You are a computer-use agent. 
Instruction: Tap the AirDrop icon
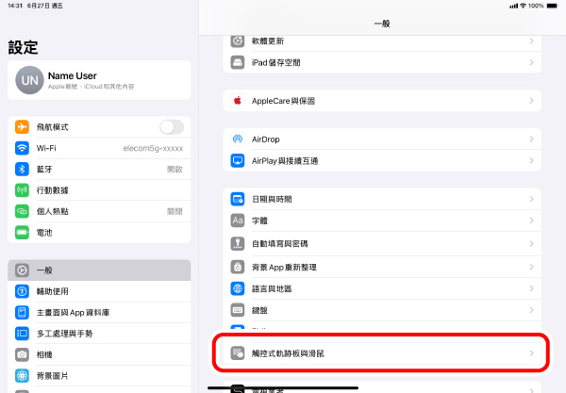pos(239,139)
